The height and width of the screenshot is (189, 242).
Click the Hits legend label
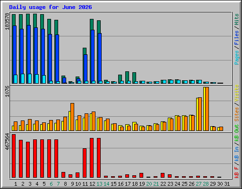[237, 19]
